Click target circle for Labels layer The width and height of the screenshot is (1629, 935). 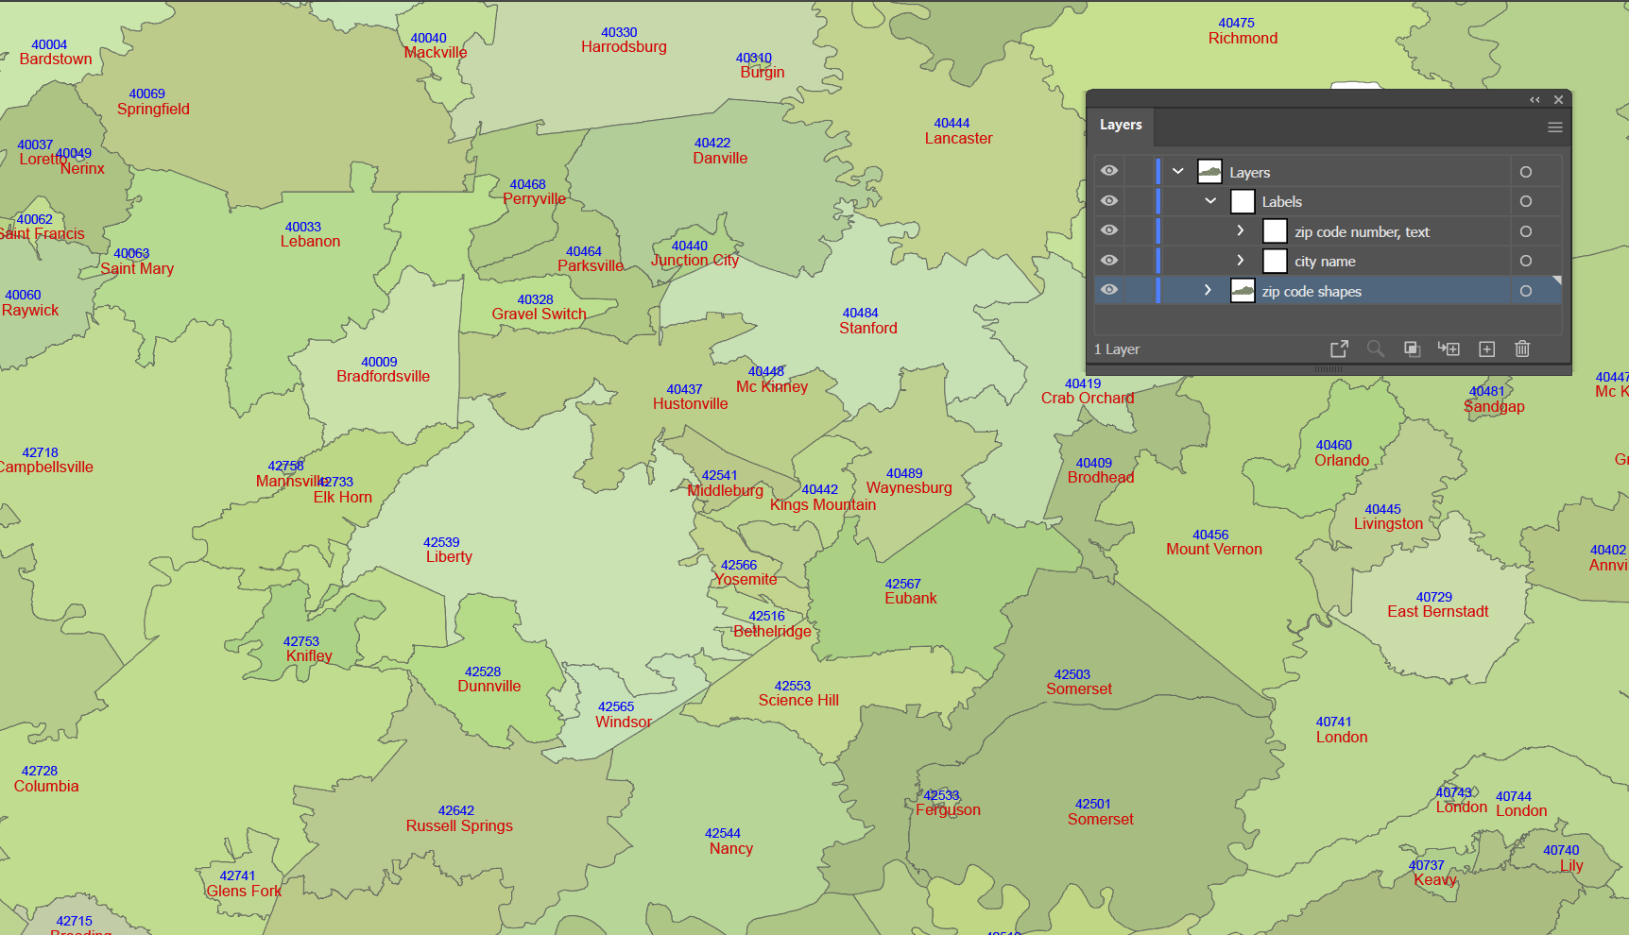pos(1525,201)
